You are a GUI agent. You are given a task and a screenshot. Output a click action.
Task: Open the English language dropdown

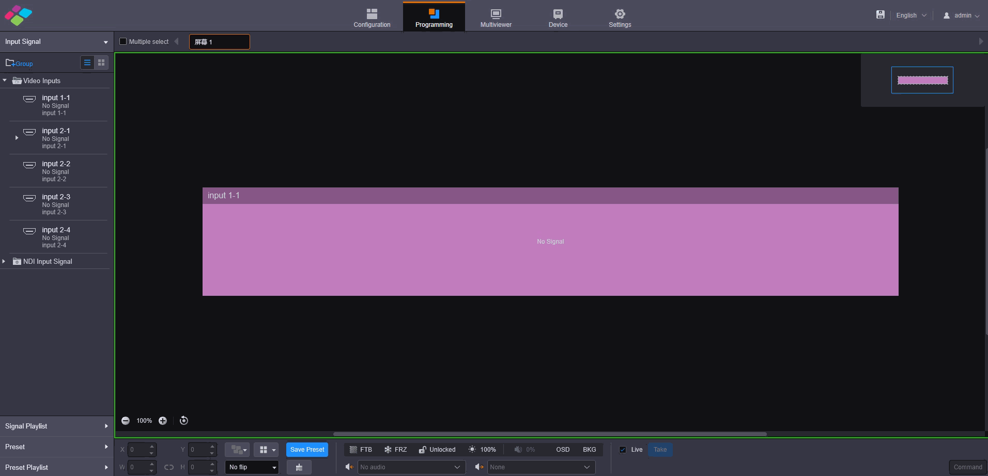tap(911, 15)
